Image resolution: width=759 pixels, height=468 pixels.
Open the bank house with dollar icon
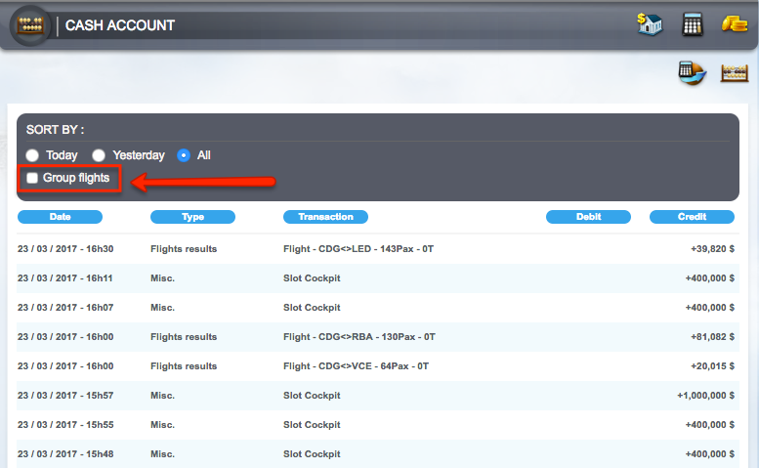(x=650, y=23)
